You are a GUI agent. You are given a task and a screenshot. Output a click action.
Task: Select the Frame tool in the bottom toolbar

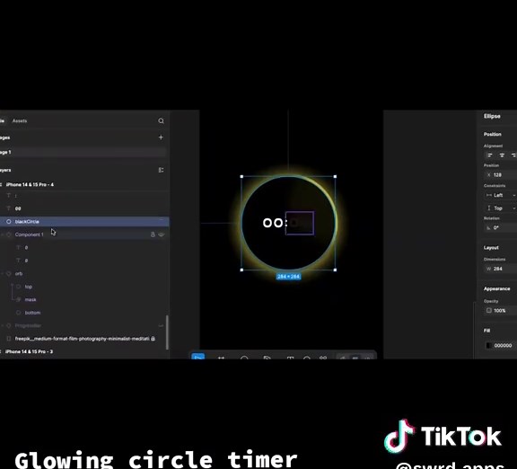click(221, 358)
